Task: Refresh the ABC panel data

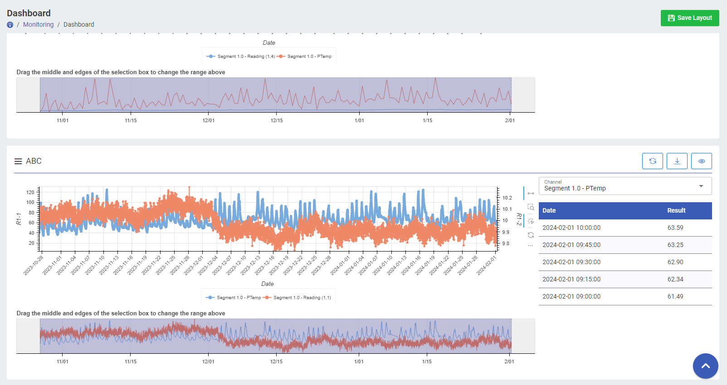Action: coord(652,161)
